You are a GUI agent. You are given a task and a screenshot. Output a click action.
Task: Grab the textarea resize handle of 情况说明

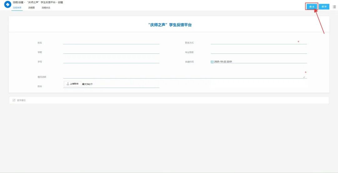coord(304,77)
